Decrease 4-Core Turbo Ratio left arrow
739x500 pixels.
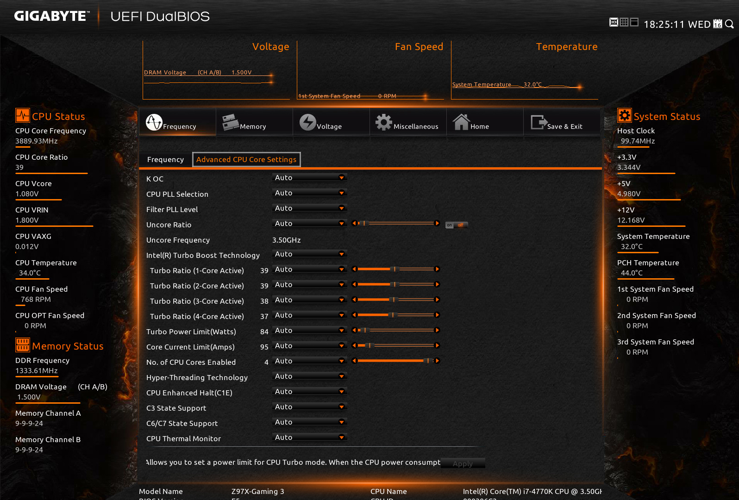354,315
